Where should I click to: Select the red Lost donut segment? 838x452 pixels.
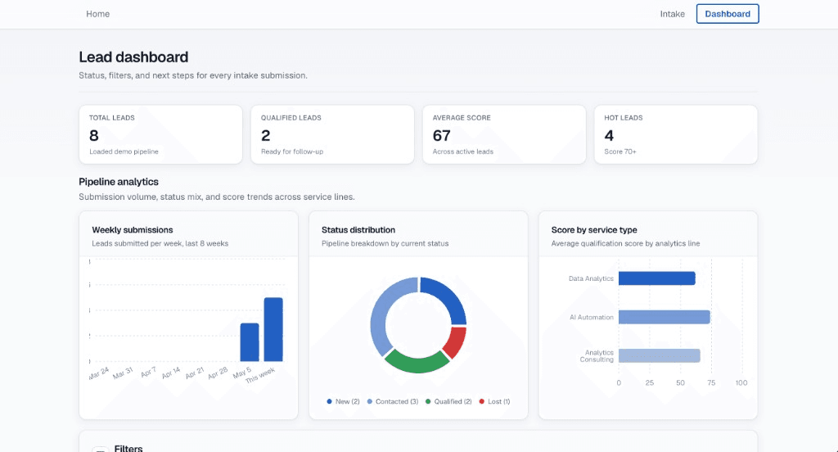pos(456,342)
